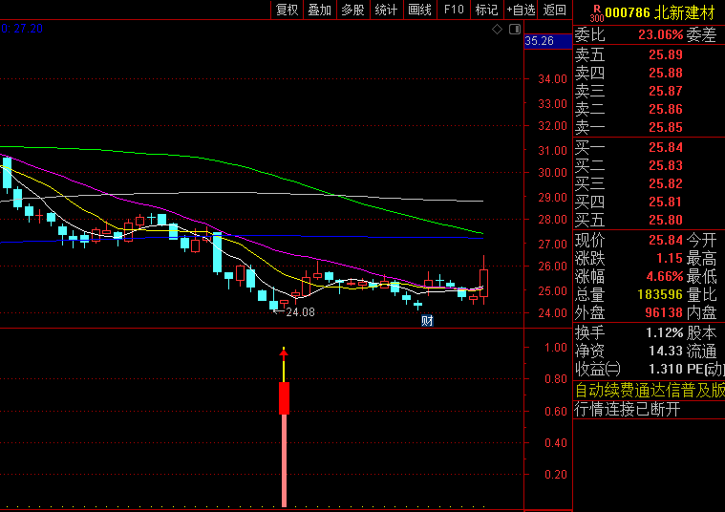Image resolution: width=725 pixels, height=512 pixels.
Task: Click 卖五 price 25.89
Action: click(x=666, y=54)
